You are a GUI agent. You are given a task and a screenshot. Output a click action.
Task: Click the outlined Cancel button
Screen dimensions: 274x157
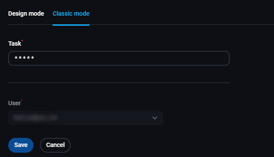[x=55, y=145]
